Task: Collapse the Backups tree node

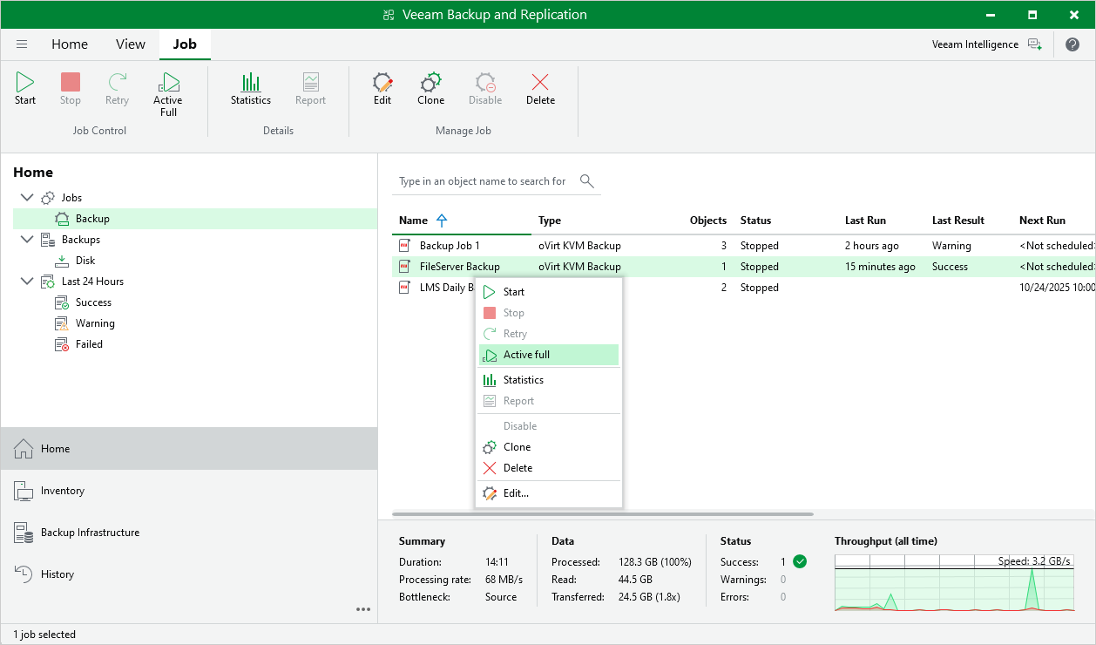Action: [26, 240]
